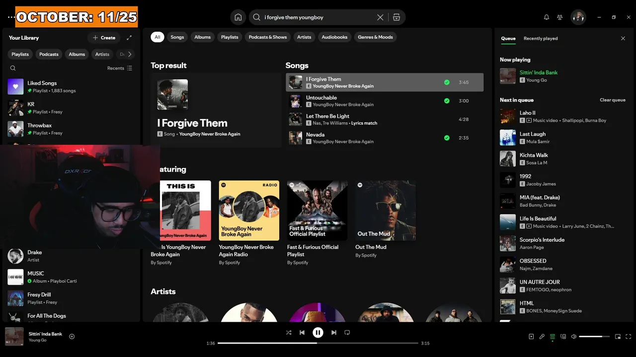Open Now Playing view icon
Viewport: 636px width, 357px height.
pyautogui.click(x=531, y=337)
